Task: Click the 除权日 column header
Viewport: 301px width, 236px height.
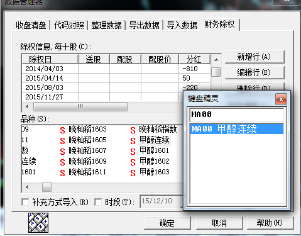Action: (50, 59)
